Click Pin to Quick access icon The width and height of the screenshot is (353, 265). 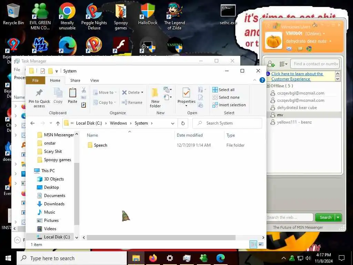(x=39, y=92)
